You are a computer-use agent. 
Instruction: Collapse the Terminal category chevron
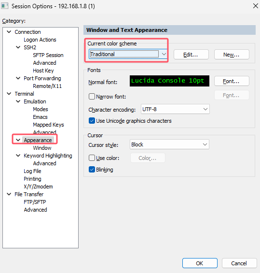9,94
